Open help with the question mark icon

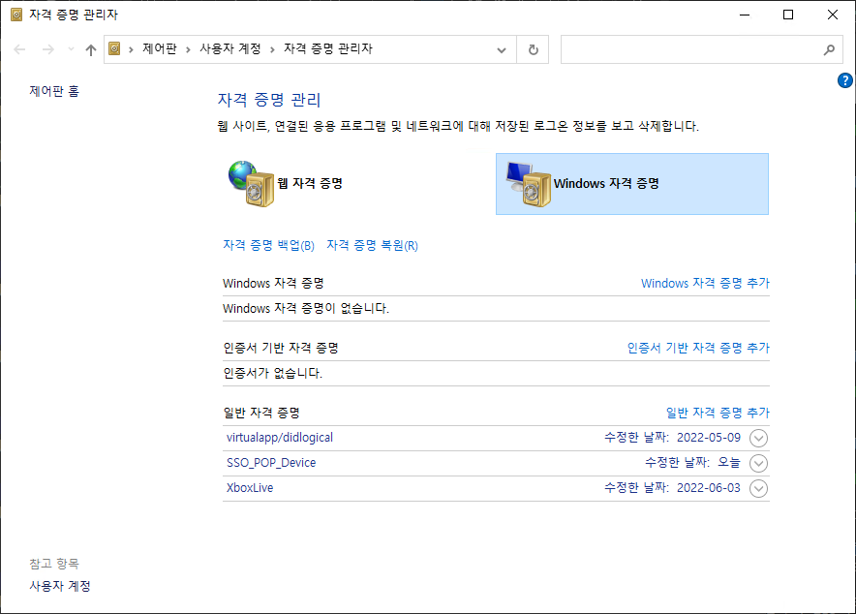(844, 80)
